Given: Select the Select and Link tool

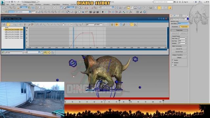Looking at the screenshot, I should pyautogui.click(x=11, y=8).
